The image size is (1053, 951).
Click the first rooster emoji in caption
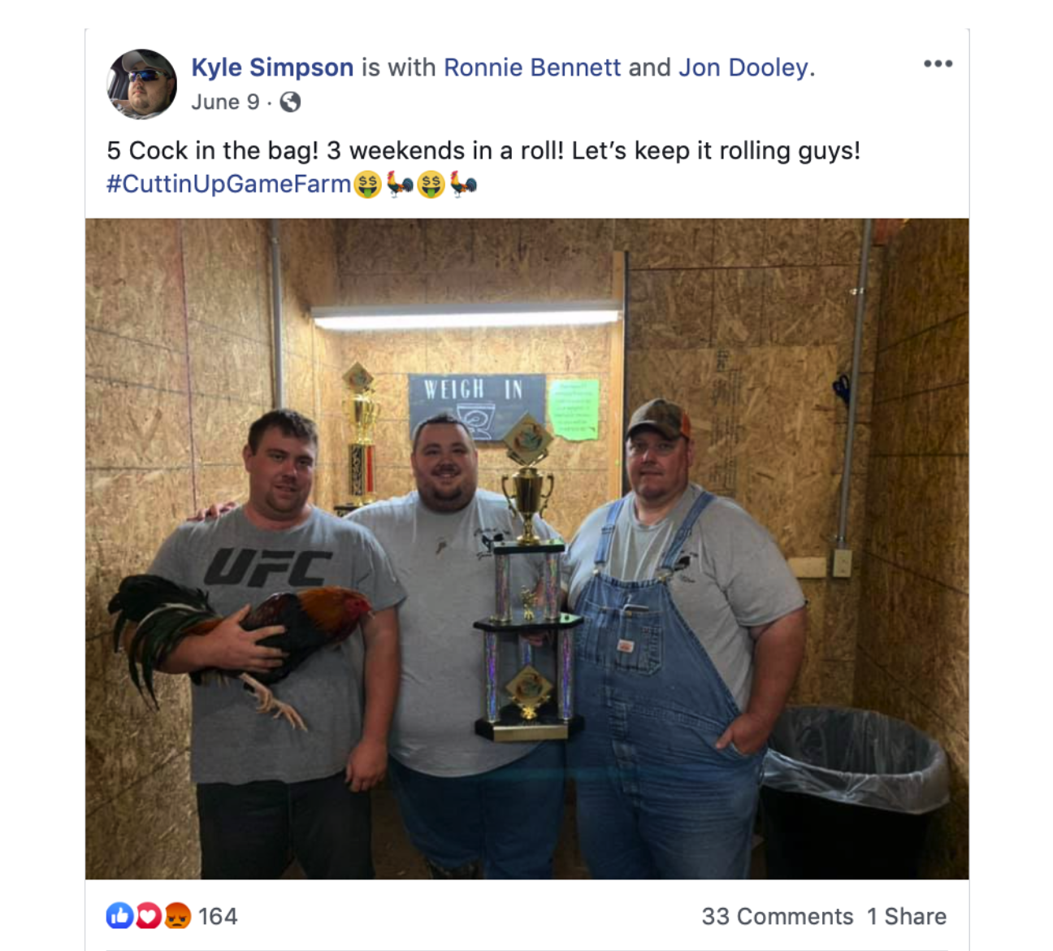point(400,185)
